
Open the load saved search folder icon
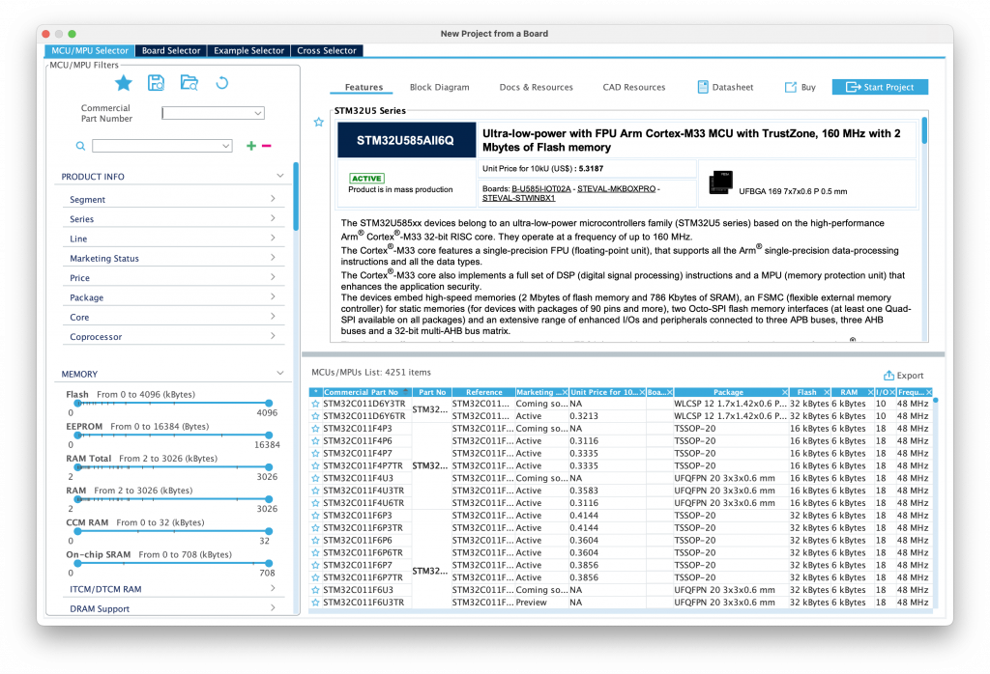(x=189, y=83)
